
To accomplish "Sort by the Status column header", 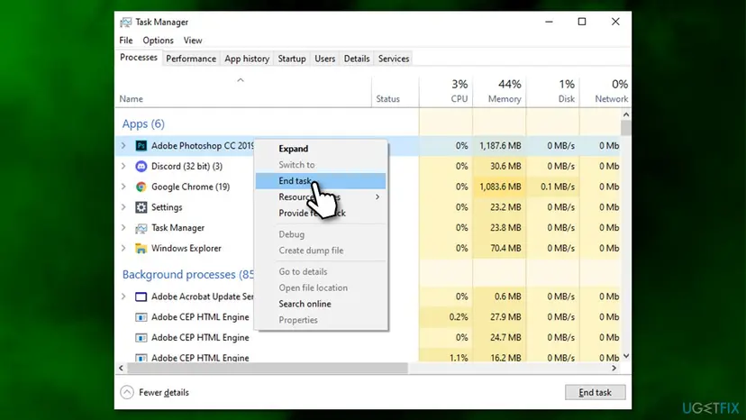I will (396, 91).
